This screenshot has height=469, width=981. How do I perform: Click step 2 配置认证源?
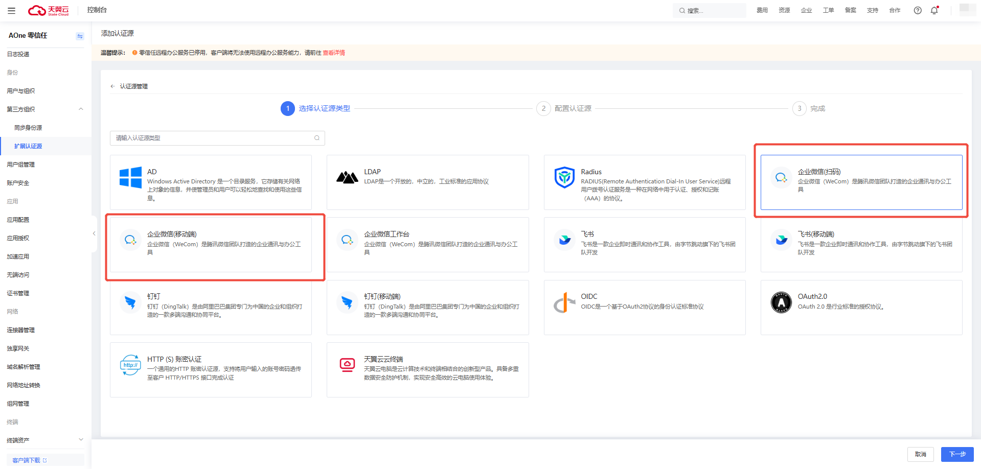pos(564,108)
